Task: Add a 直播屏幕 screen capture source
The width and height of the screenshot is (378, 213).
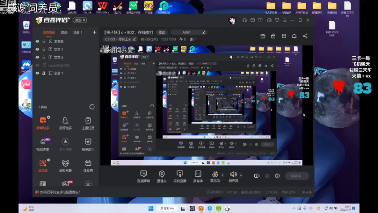Action: (x=144, y=176)
